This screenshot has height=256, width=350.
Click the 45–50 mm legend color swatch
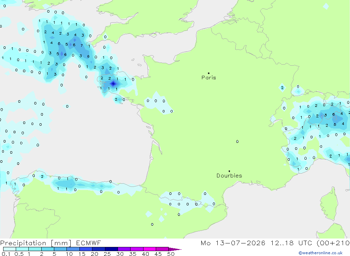tap(162, 249)
